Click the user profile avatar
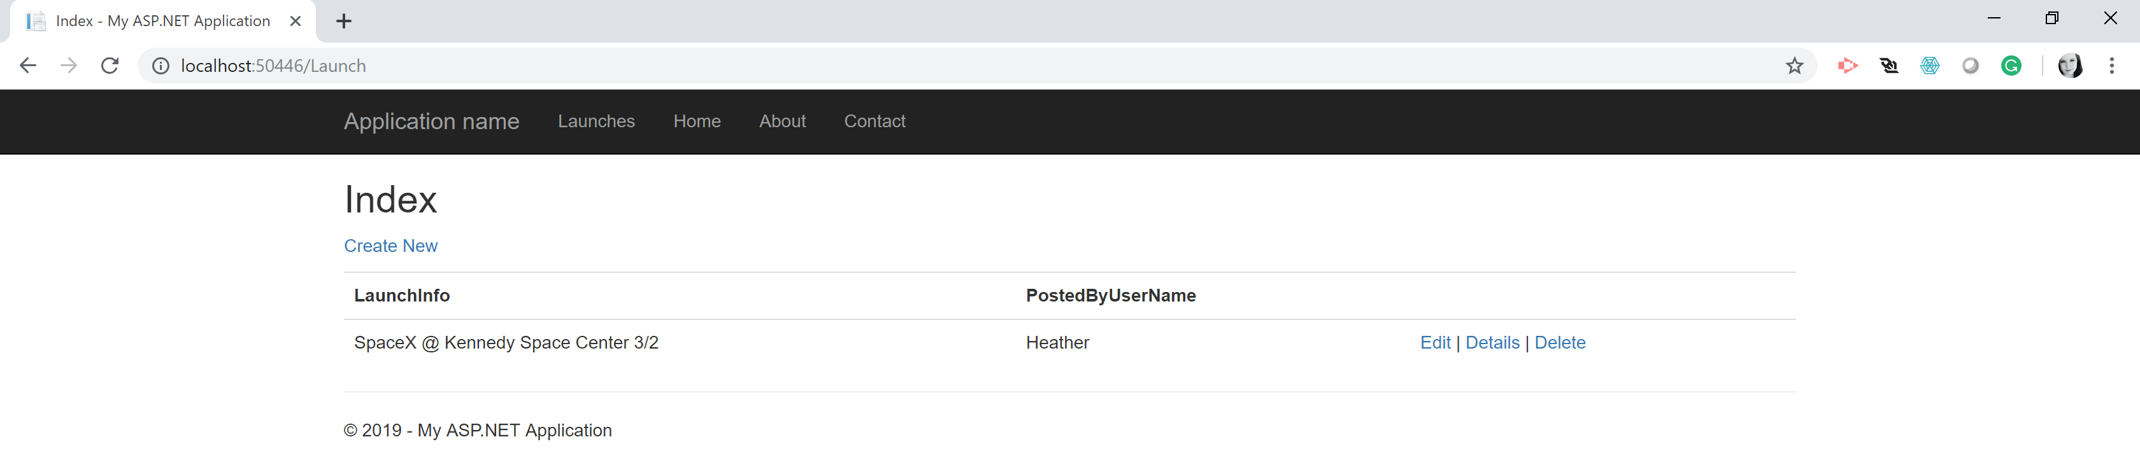Screen dimensions: 2140x472 point(2069,66)
